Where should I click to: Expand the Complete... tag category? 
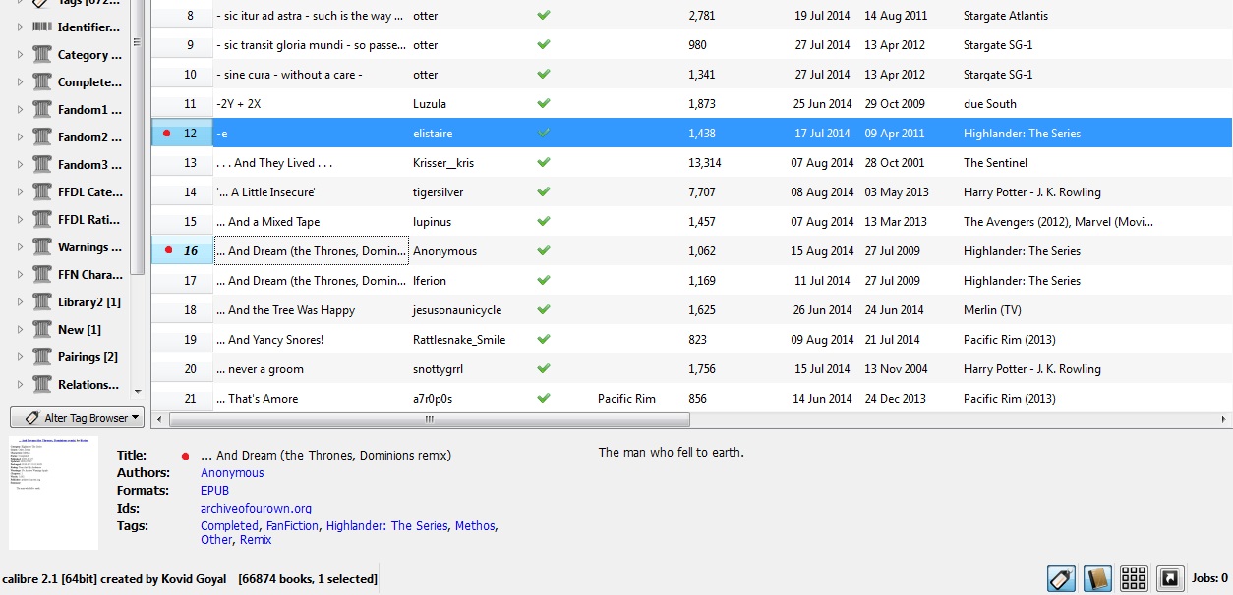tap(20, 82)
